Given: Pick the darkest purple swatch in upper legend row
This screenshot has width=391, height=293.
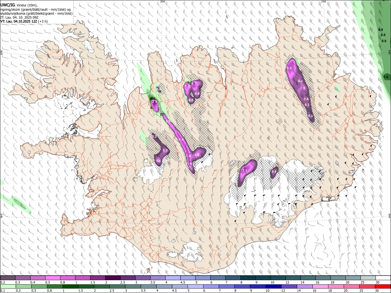Looking at the screenshot, I should click(112, 278).
